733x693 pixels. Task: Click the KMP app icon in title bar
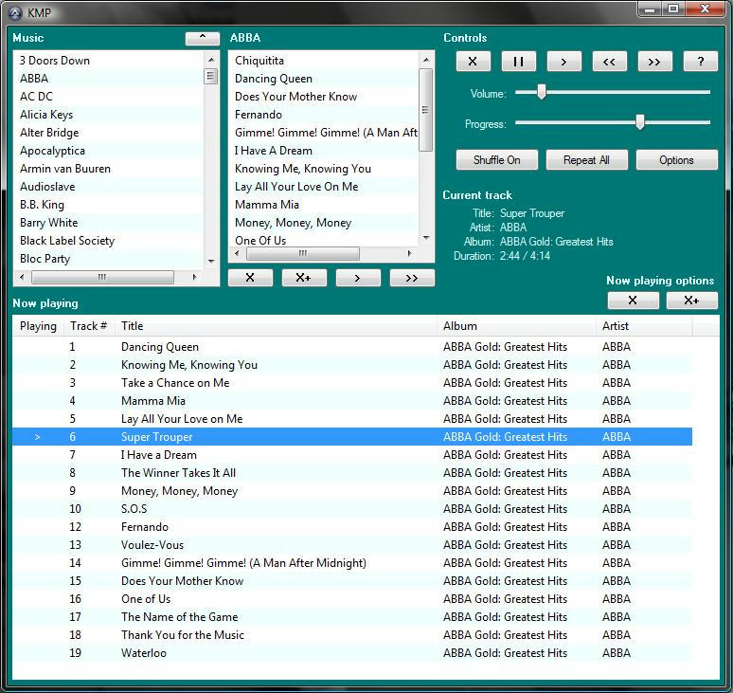coord(15,13)
